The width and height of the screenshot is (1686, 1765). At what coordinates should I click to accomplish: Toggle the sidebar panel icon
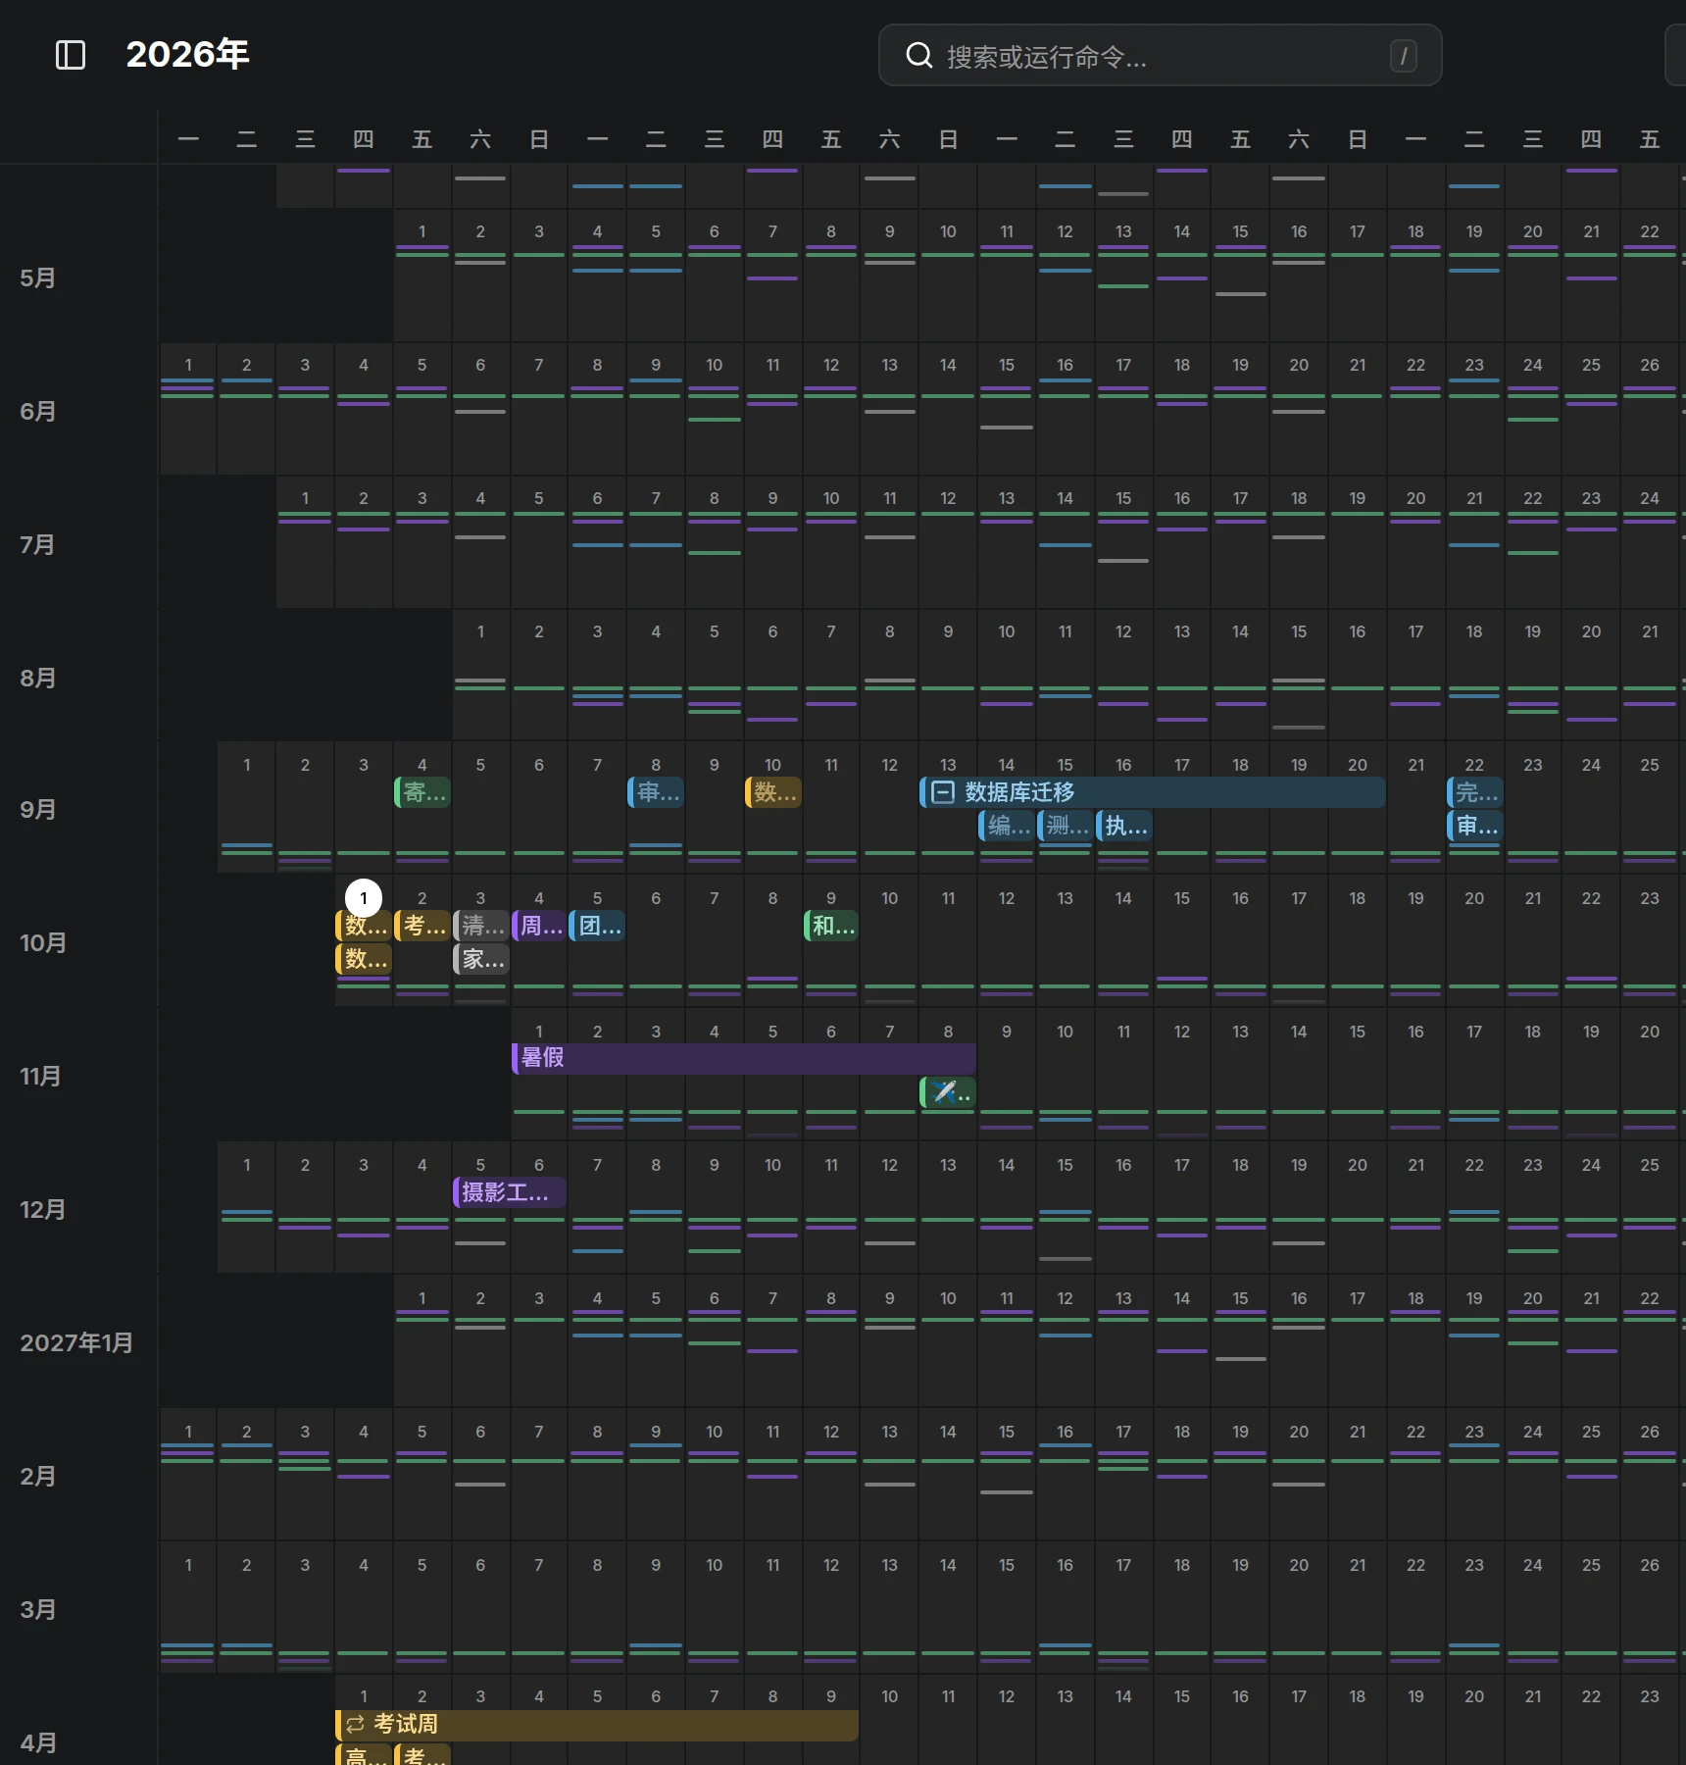pyautogui.click(x=71, y=55)
